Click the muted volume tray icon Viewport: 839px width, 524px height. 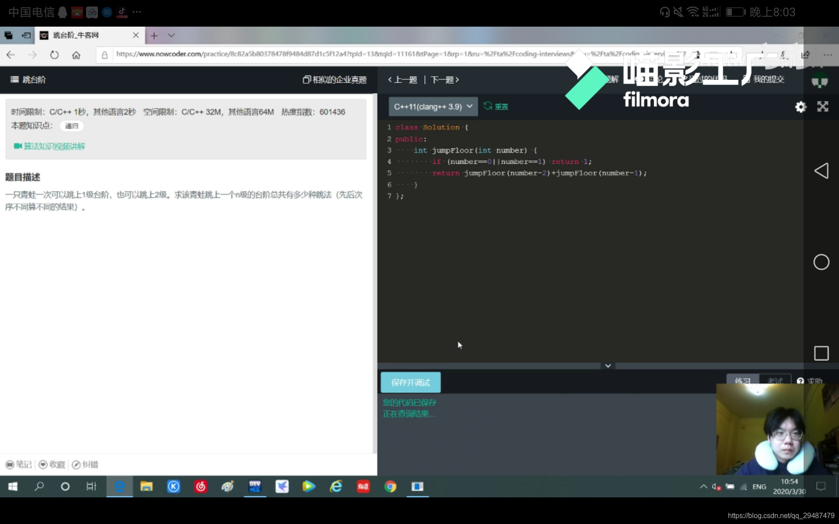pos(716,486)
